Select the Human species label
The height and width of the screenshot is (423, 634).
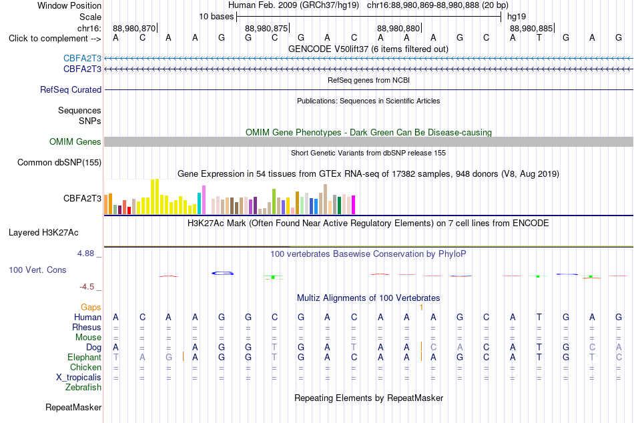(x=87, y=318)
